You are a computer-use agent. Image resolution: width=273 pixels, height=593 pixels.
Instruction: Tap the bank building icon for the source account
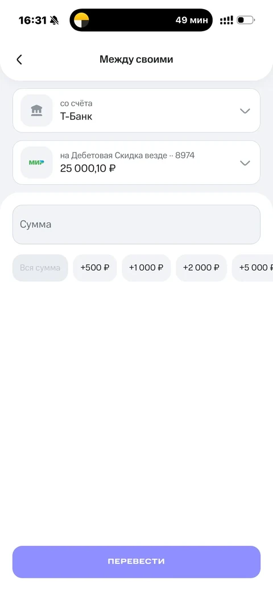[x=36, y=110]
